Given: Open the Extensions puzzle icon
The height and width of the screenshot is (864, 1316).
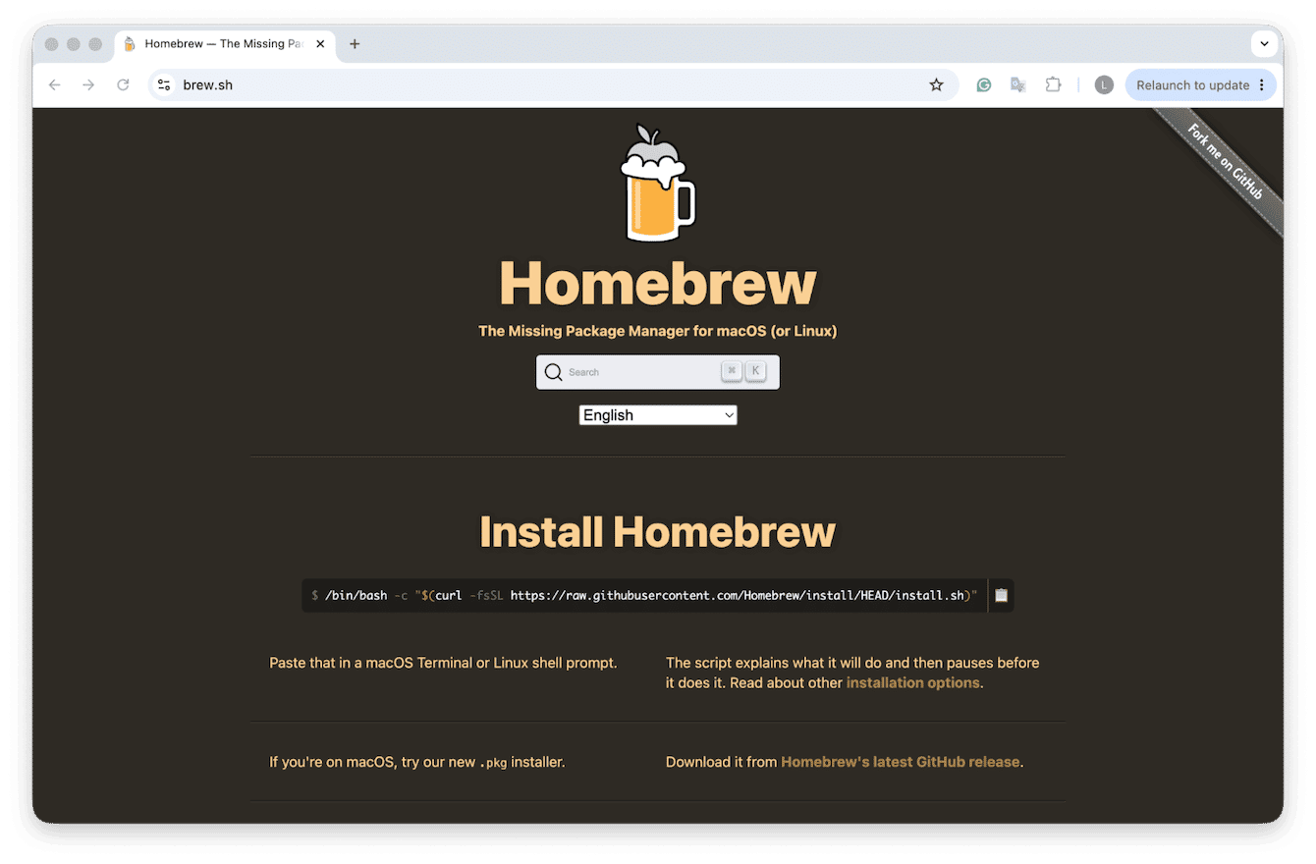Looking at the screenshot, I should pos(1053,85).
